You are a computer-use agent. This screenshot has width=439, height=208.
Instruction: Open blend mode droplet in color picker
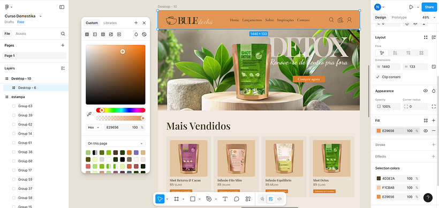[136, 34]
